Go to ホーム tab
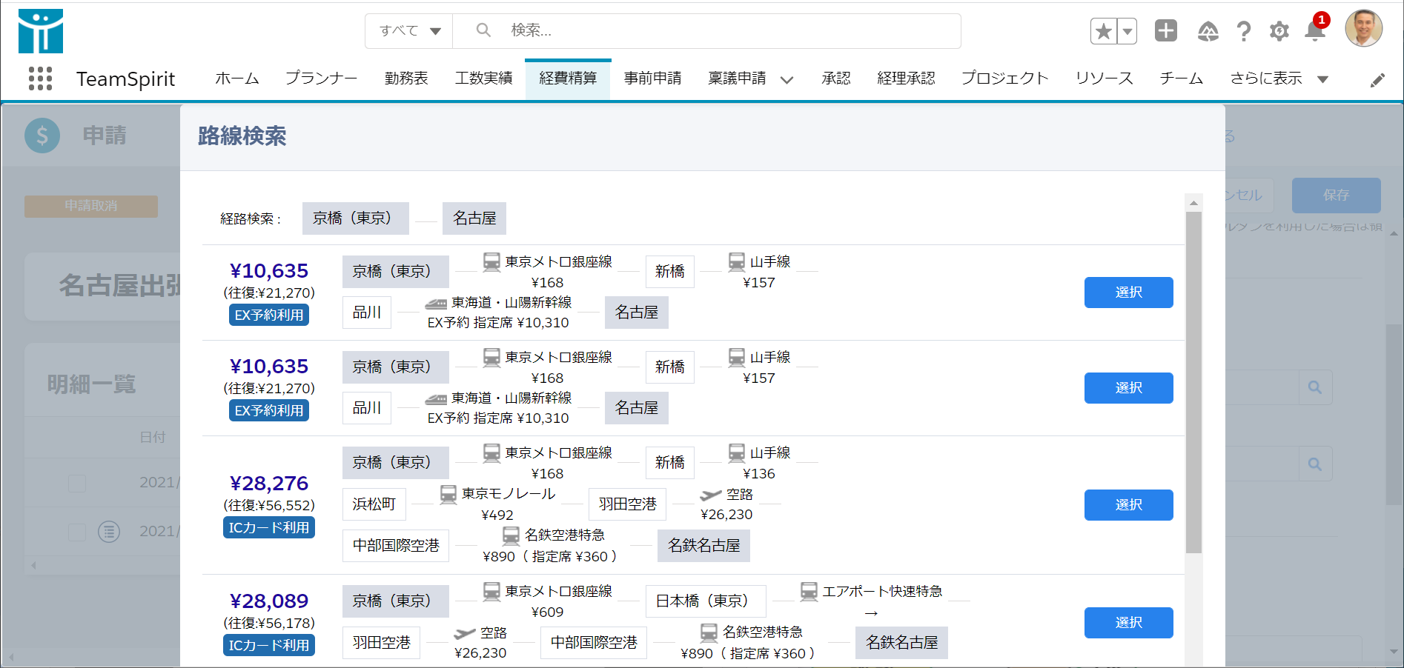 coord(237,79)
